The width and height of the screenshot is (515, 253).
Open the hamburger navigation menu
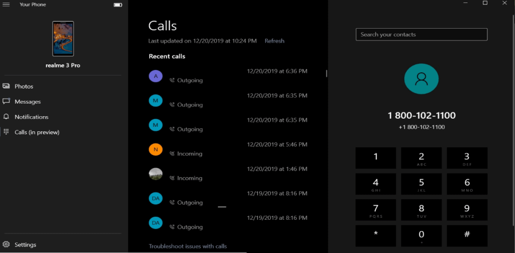(6, 5)
